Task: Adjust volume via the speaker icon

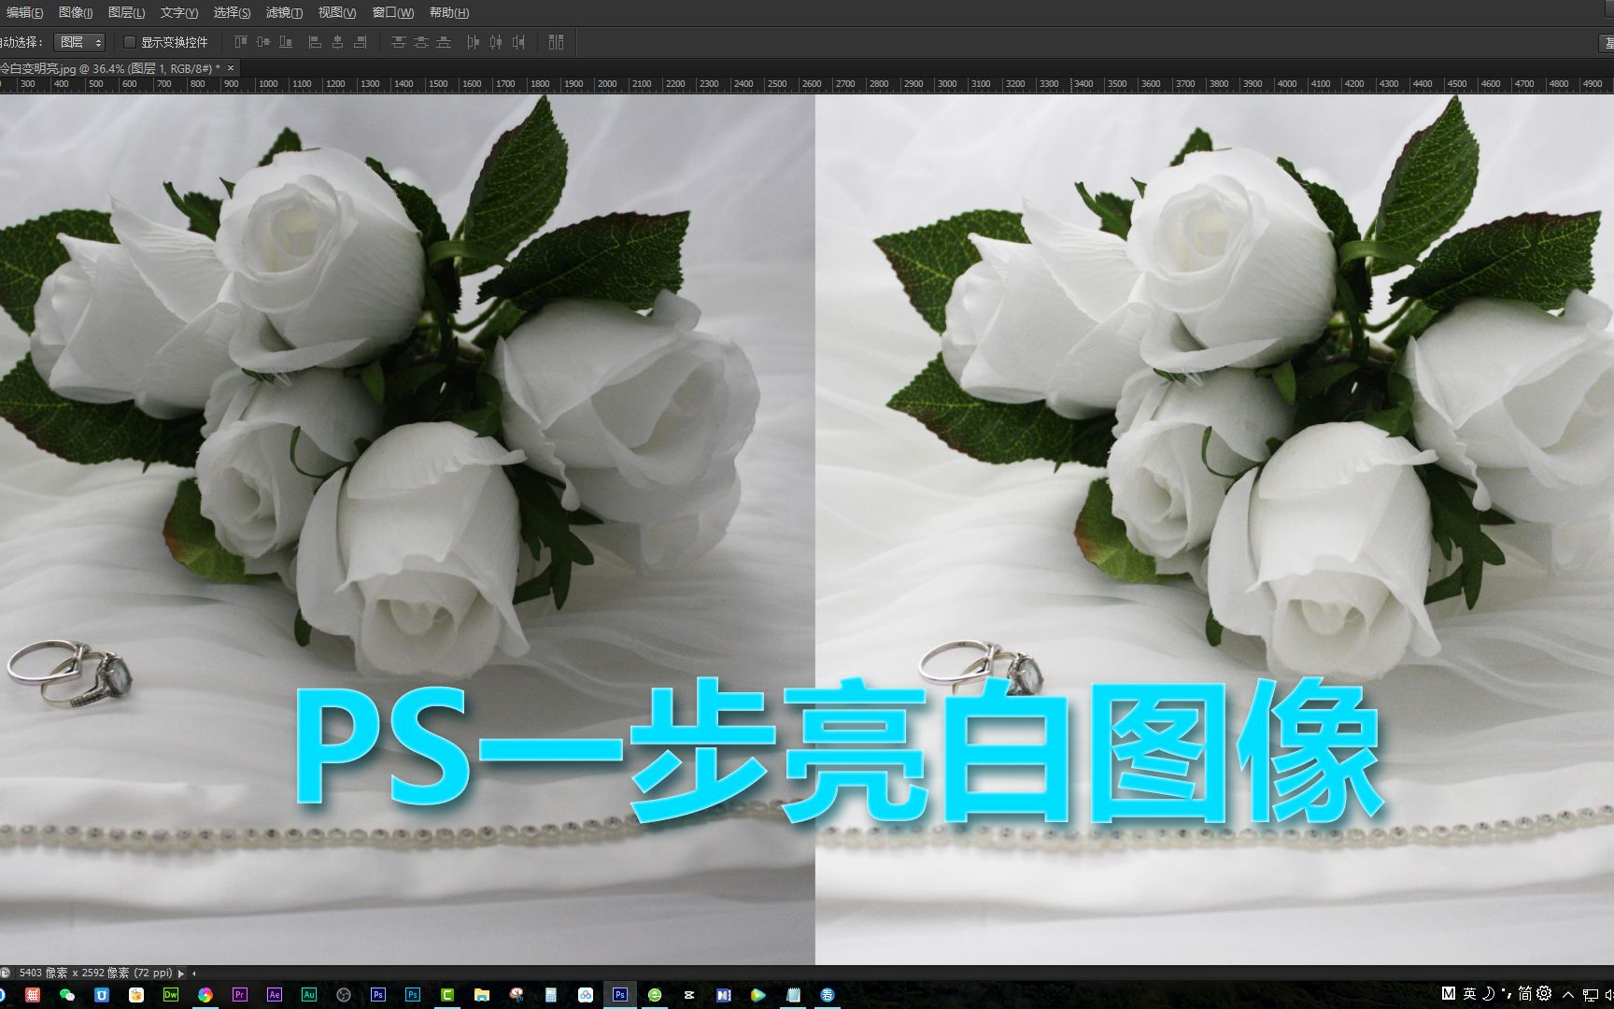Action: pyautogui.click(x=1608, y=996)
